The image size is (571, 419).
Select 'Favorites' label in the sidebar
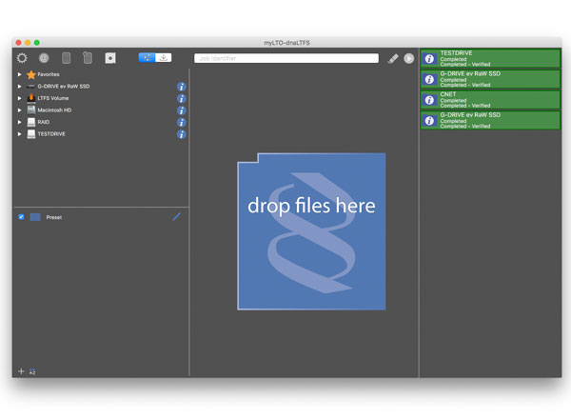pos(49,74)
